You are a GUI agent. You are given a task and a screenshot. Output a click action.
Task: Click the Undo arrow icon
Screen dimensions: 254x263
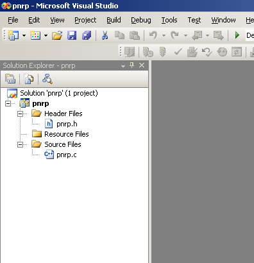coord(153,35)
